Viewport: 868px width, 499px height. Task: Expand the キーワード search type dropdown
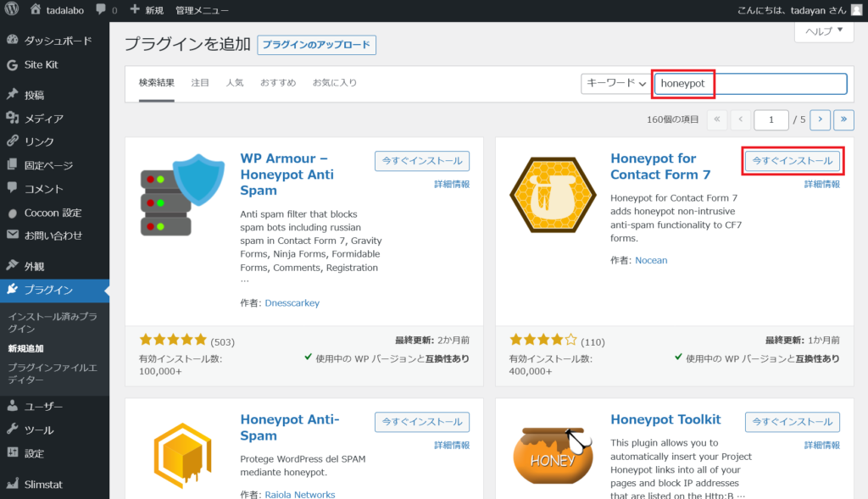tap(615, 83)
